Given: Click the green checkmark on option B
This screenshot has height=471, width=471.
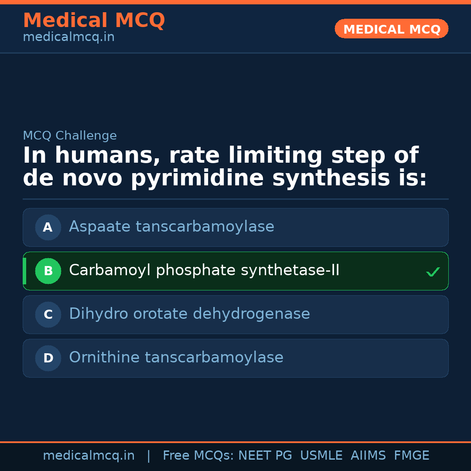Looking at the screenshot, I should pyautogui.click(x=433, y=272).
